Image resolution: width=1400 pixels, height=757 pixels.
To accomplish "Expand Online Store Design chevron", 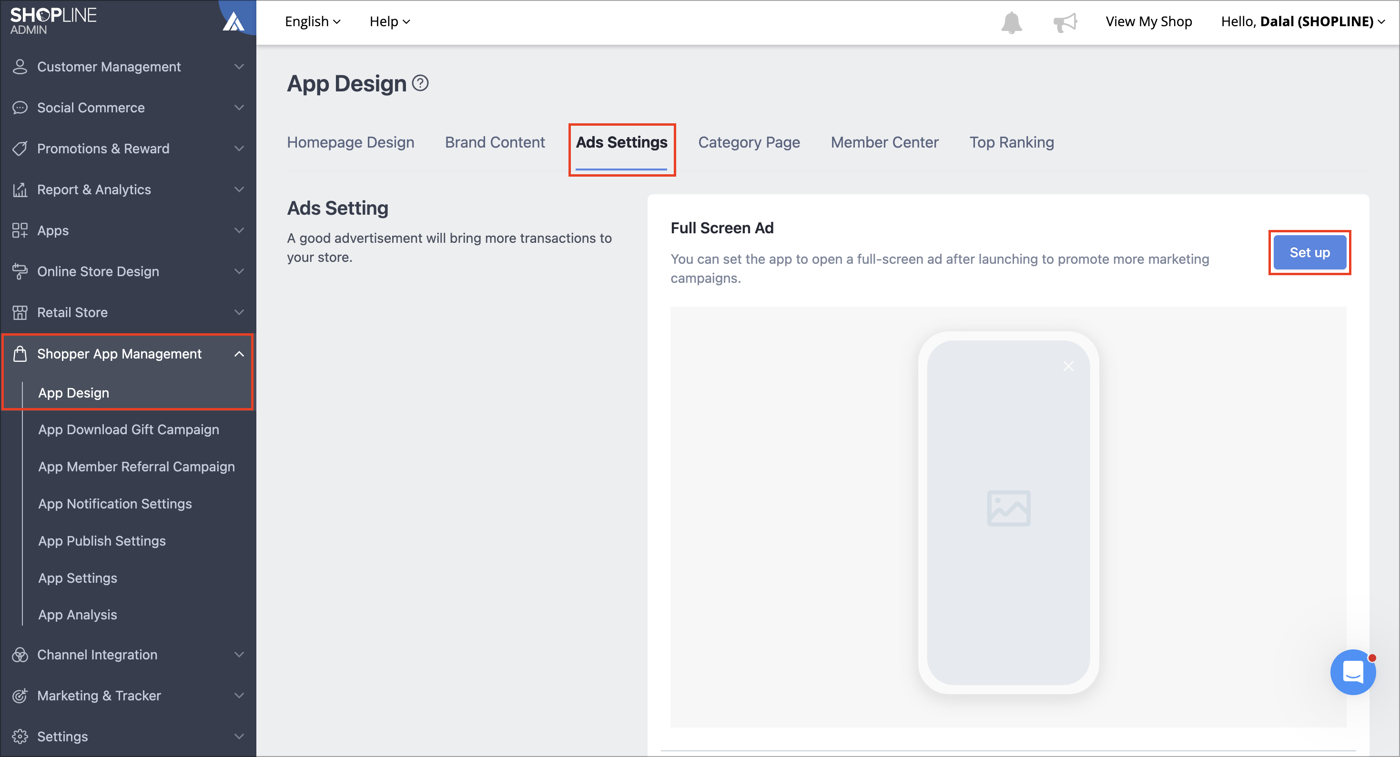I will tap(239, 271).
